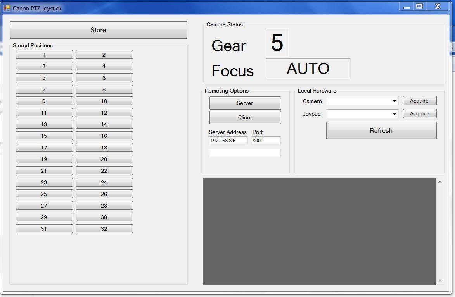Select stored position 4
This screenshot has width=455, height=297.
click(104, 66)
